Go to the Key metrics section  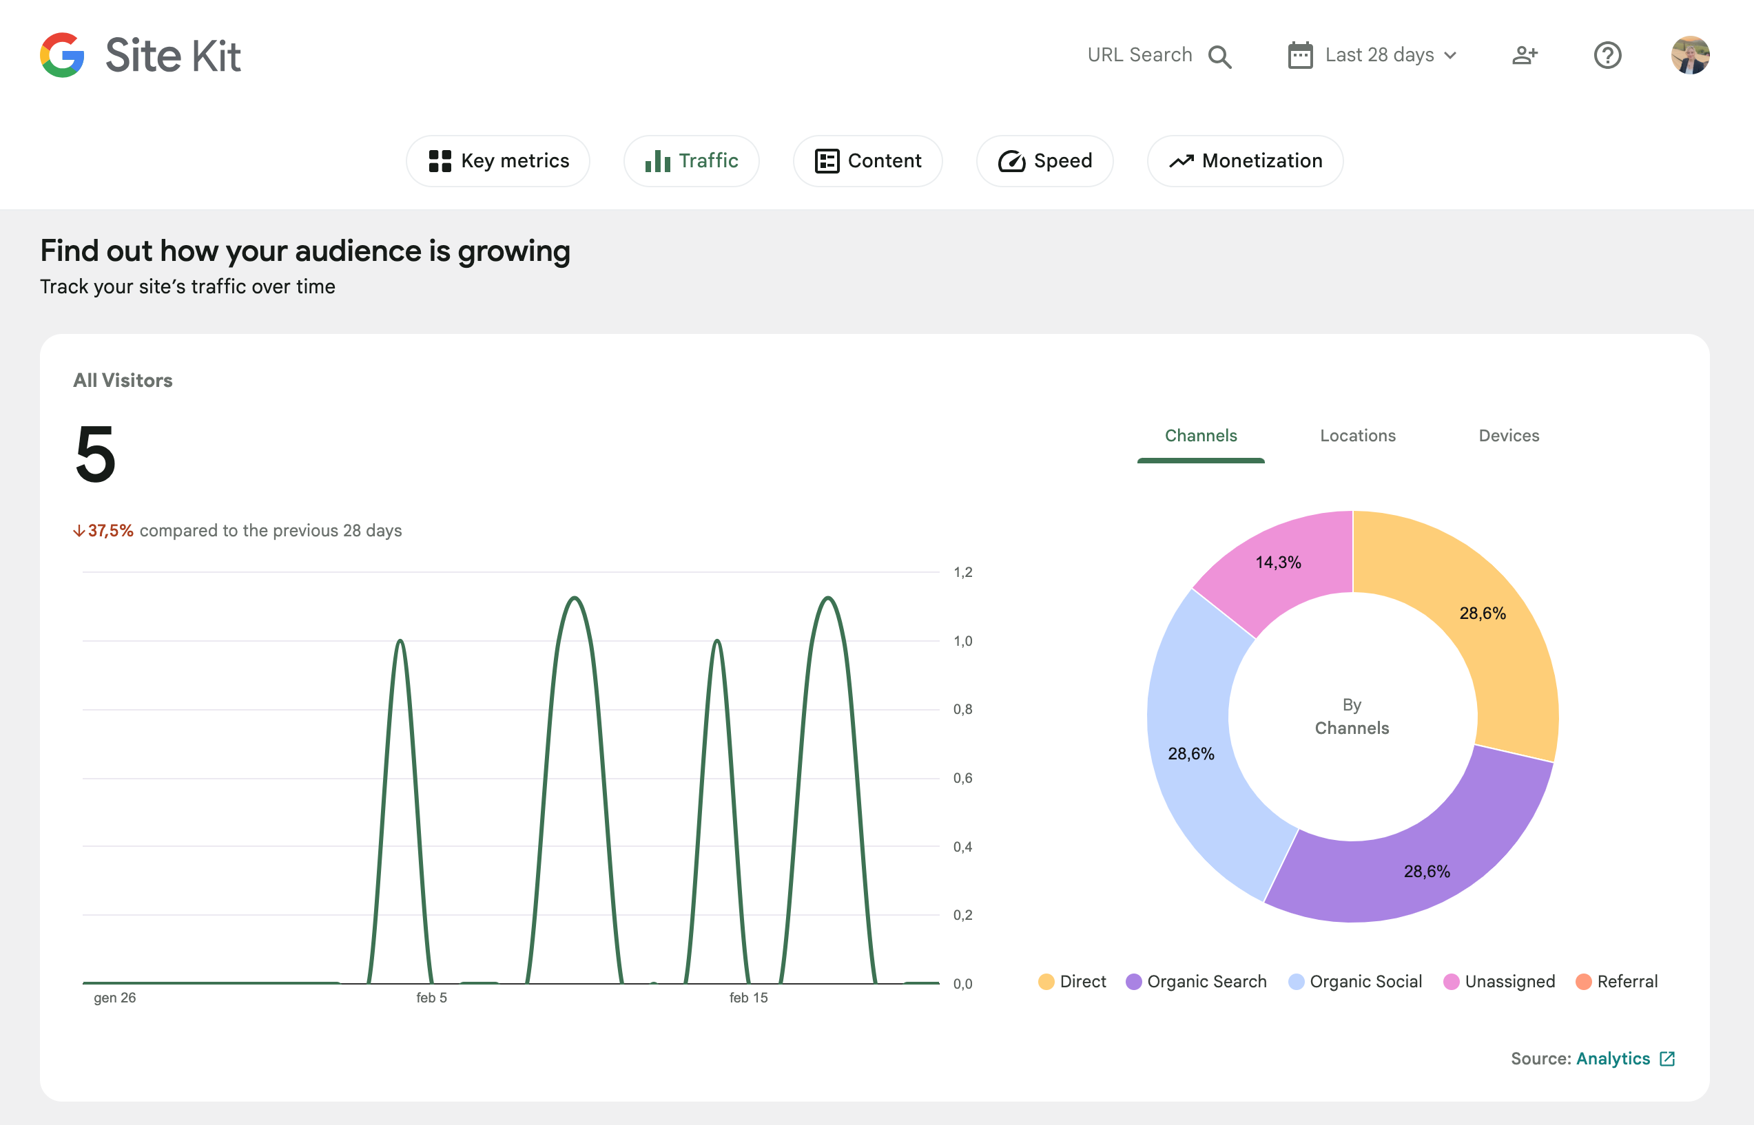(x=497, y=160)
